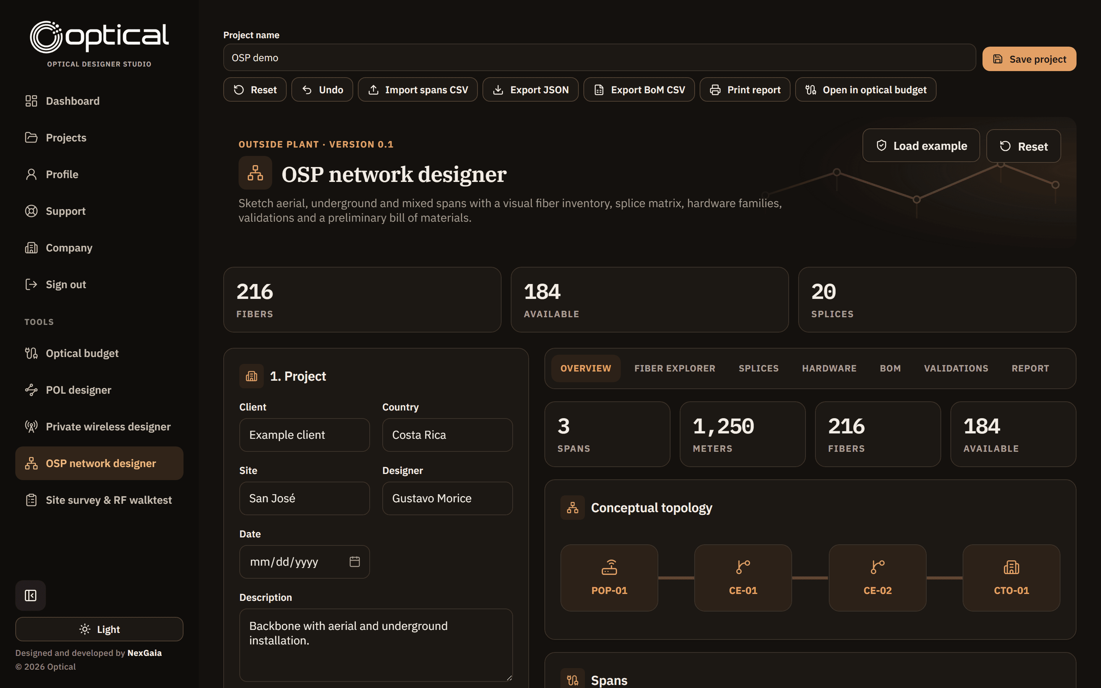This screenshot has width=1101, height=688.
Task: Click the overview 184 Available card
Action: click(1013, 434)
